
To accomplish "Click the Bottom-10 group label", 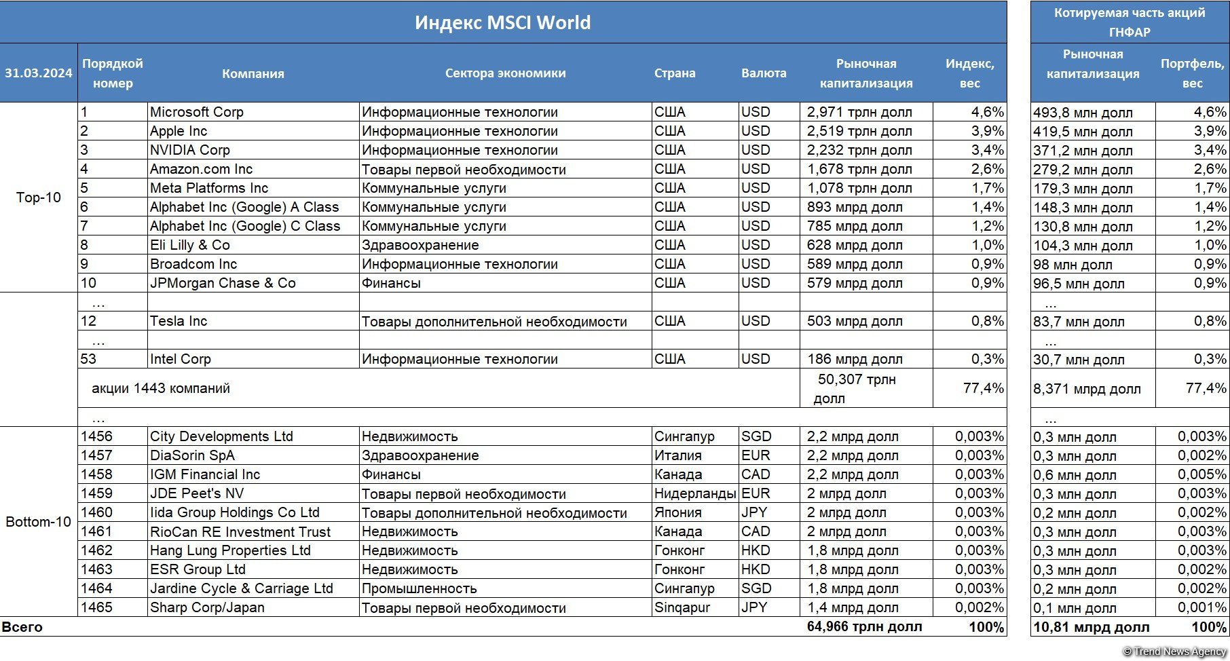I will pyautogui.click(x=39, y=522).
